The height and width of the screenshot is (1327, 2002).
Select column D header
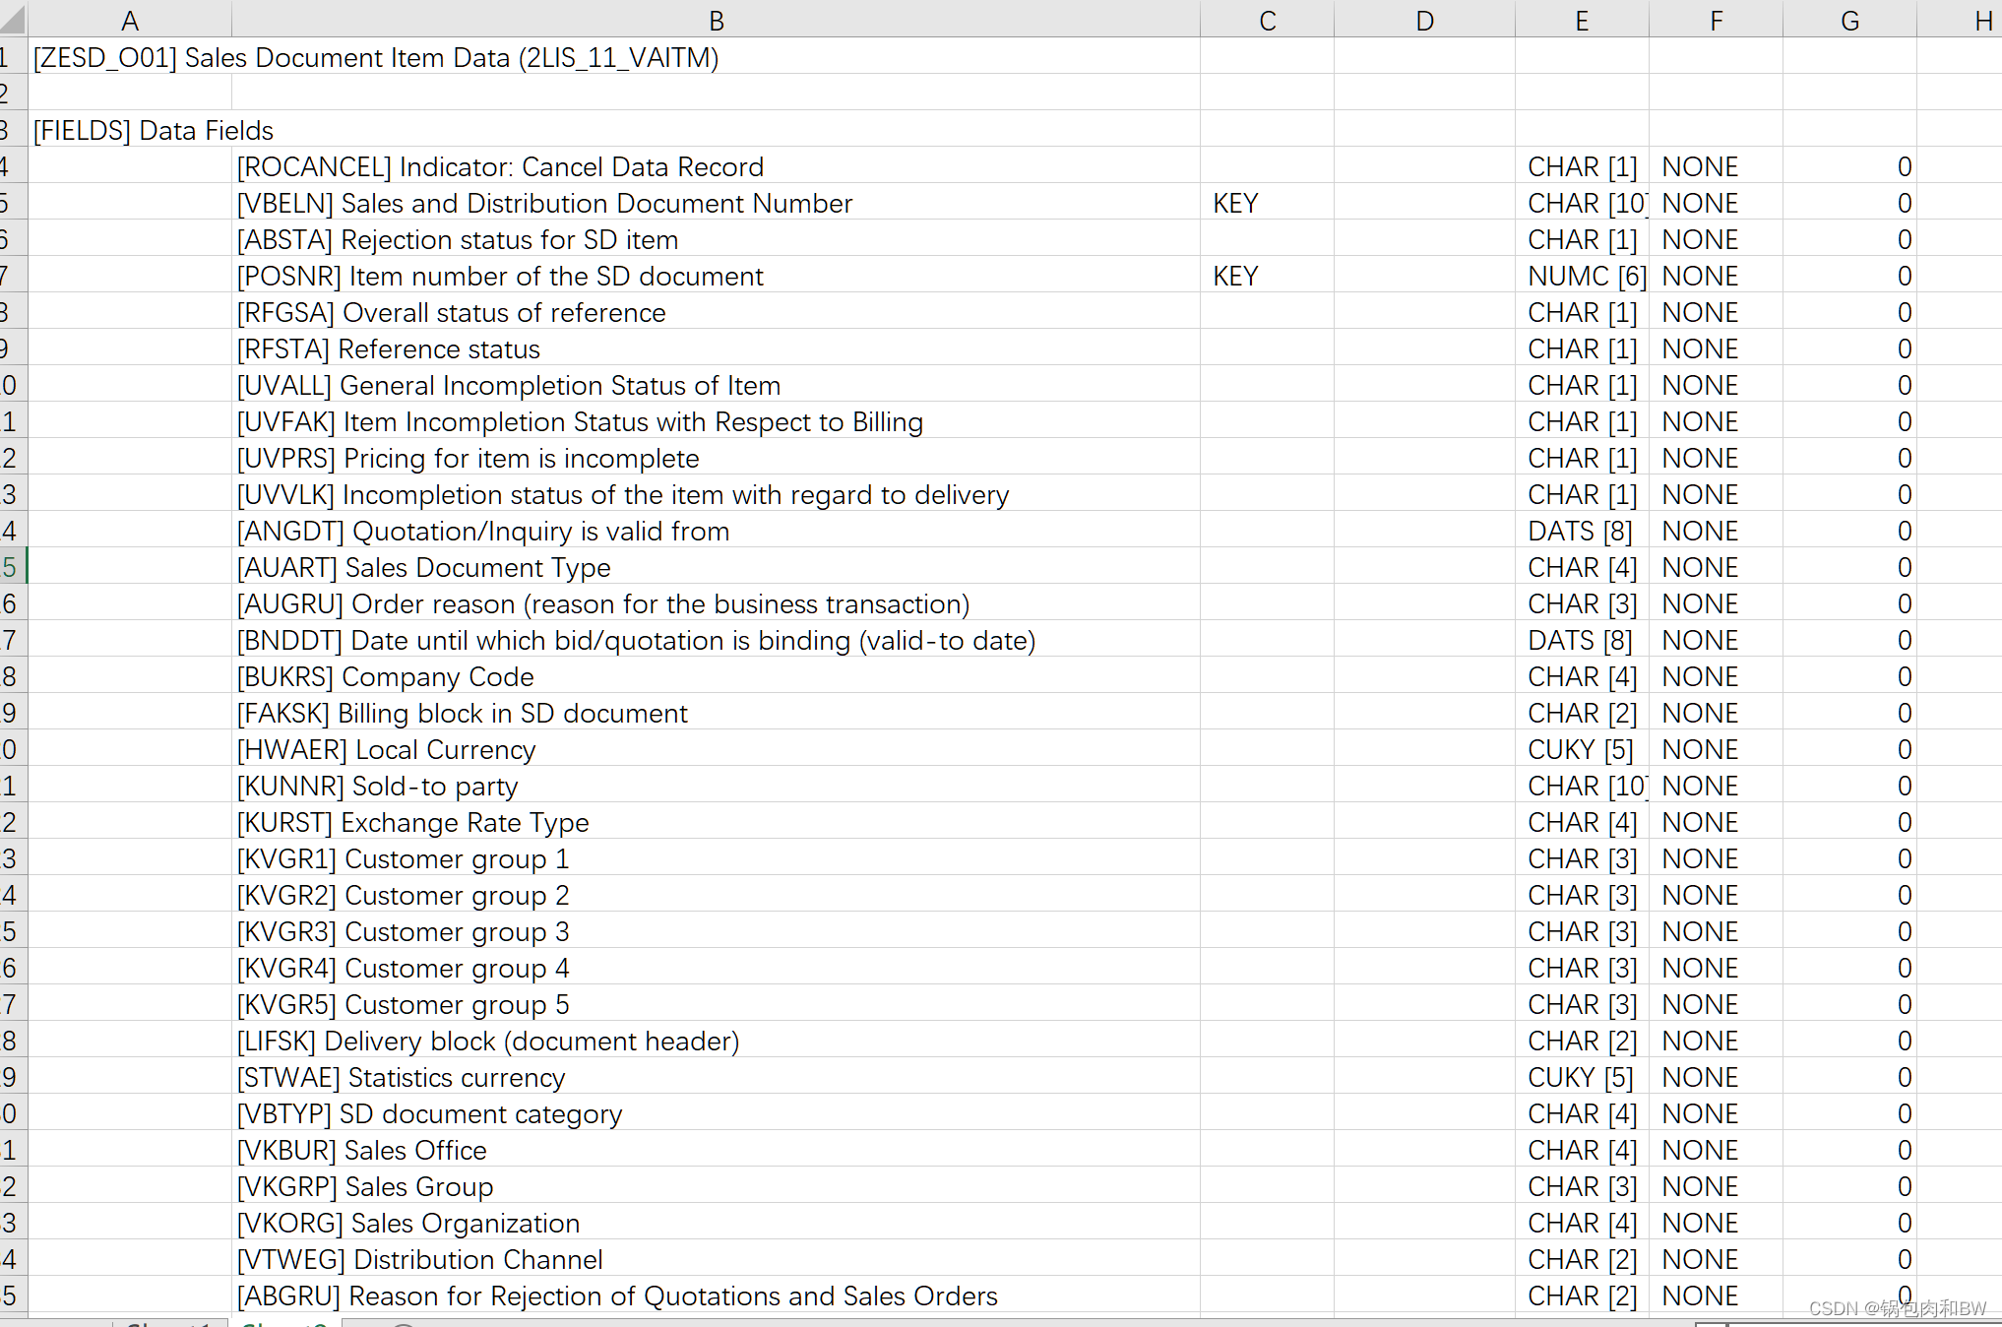1424,21
